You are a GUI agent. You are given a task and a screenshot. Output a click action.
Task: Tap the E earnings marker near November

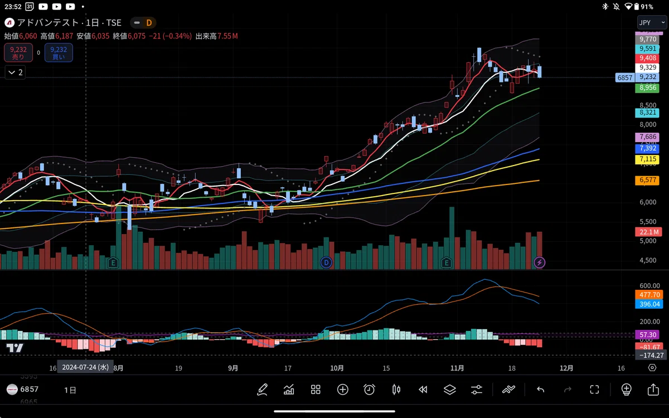point(446,262)
